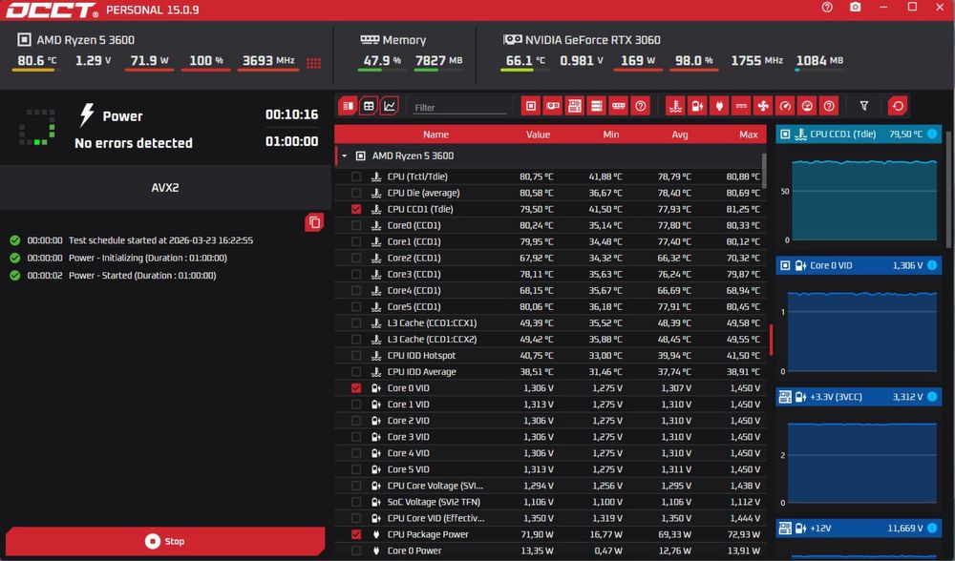955x561 pixels.
Task: Open info icon on +12V graph
Action: click(x=932, y=529)
